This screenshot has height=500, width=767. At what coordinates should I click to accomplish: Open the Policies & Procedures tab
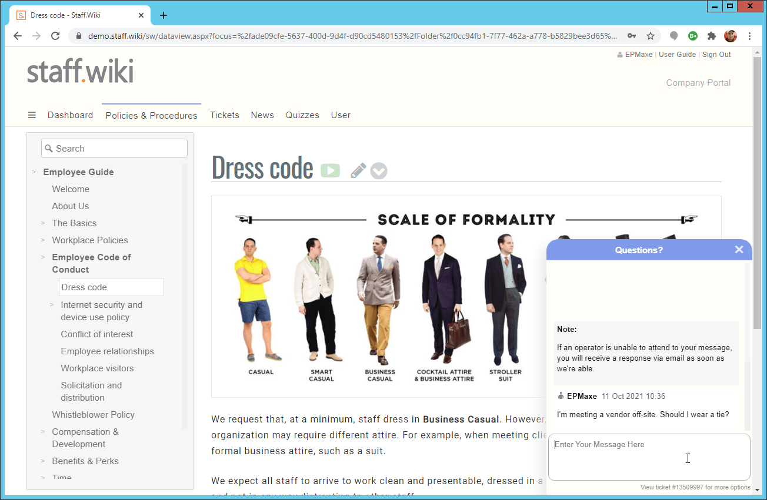(151, 115)
